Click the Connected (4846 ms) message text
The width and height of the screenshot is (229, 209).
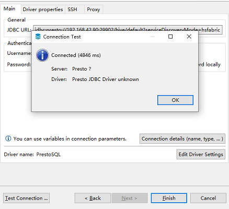pos(76,55)
